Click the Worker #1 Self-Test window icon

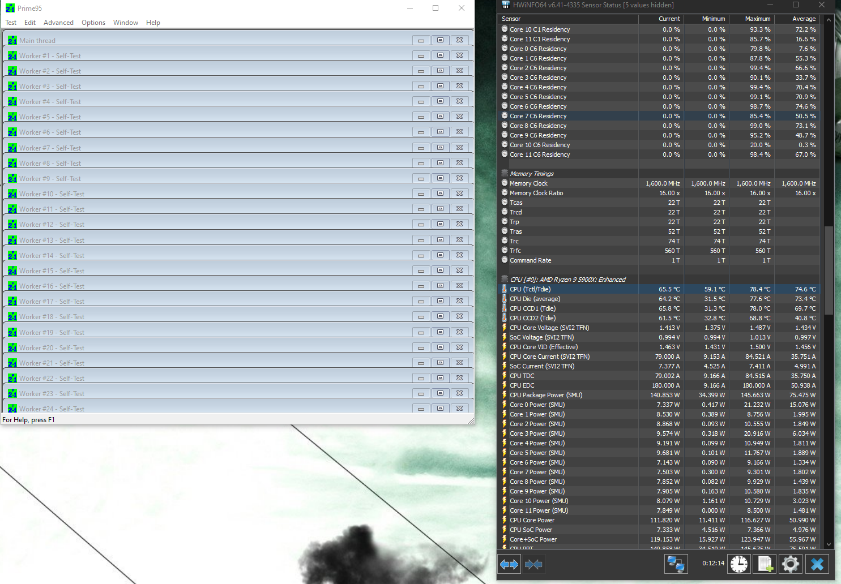(x=12, y=55)
